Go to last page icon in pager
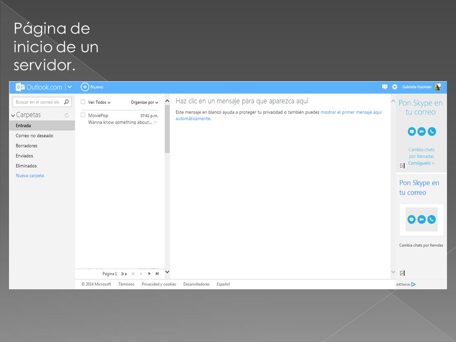 (157, 274)
